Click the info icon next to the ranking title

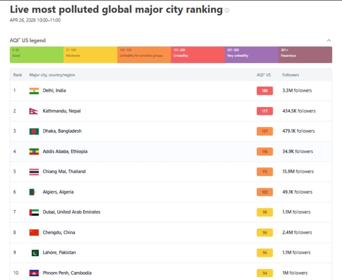(227, 10)
